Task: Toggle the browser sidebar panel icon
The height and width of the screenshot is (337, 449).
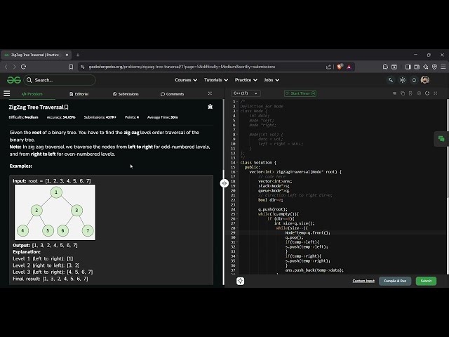Action: click(408, 67)
